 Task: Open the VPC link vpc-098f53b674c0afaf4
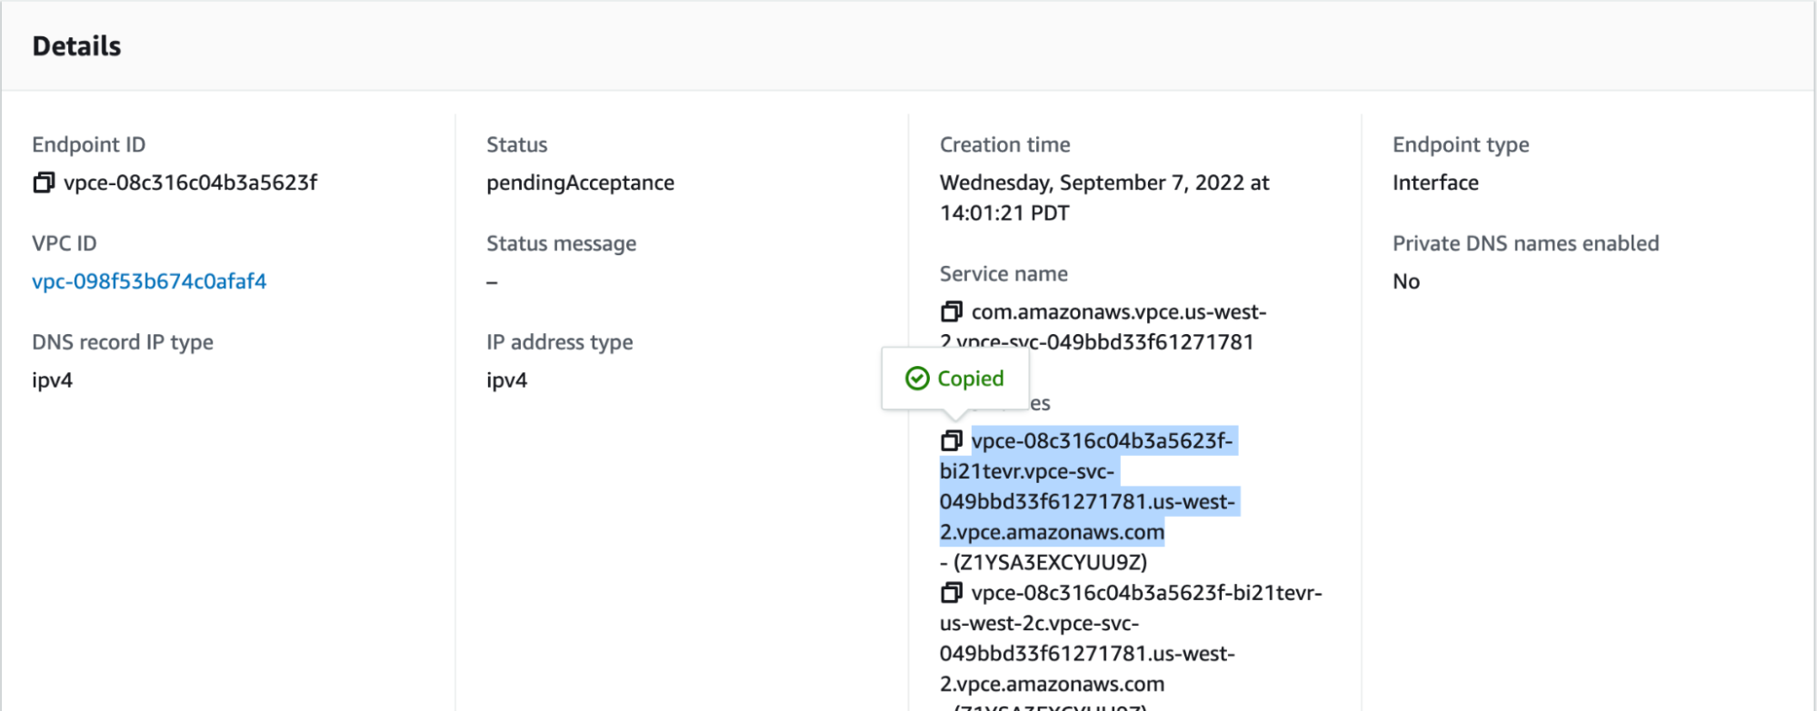point(149,281)
